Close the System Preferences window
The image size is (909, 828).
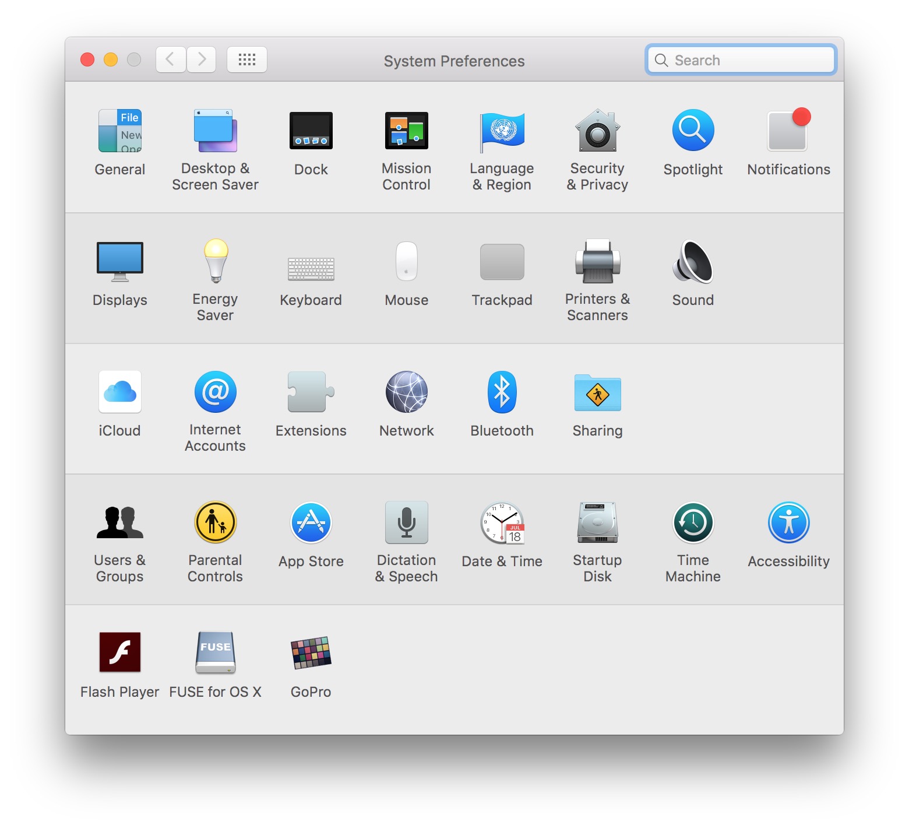(x=87, y=59)
